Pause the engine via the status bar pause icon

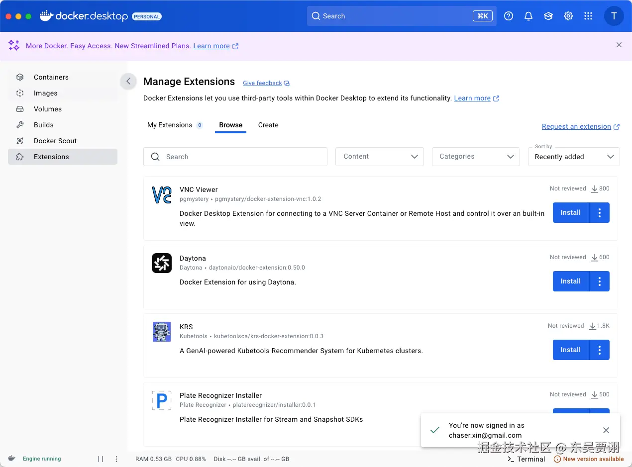[x=101, y=459]
